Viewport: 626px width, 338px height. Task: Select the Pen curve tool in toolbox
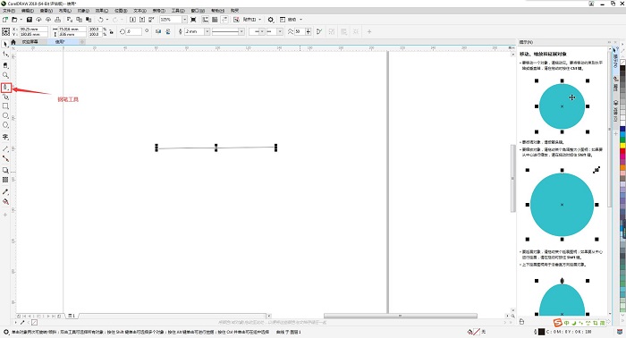tap(5, 88)
